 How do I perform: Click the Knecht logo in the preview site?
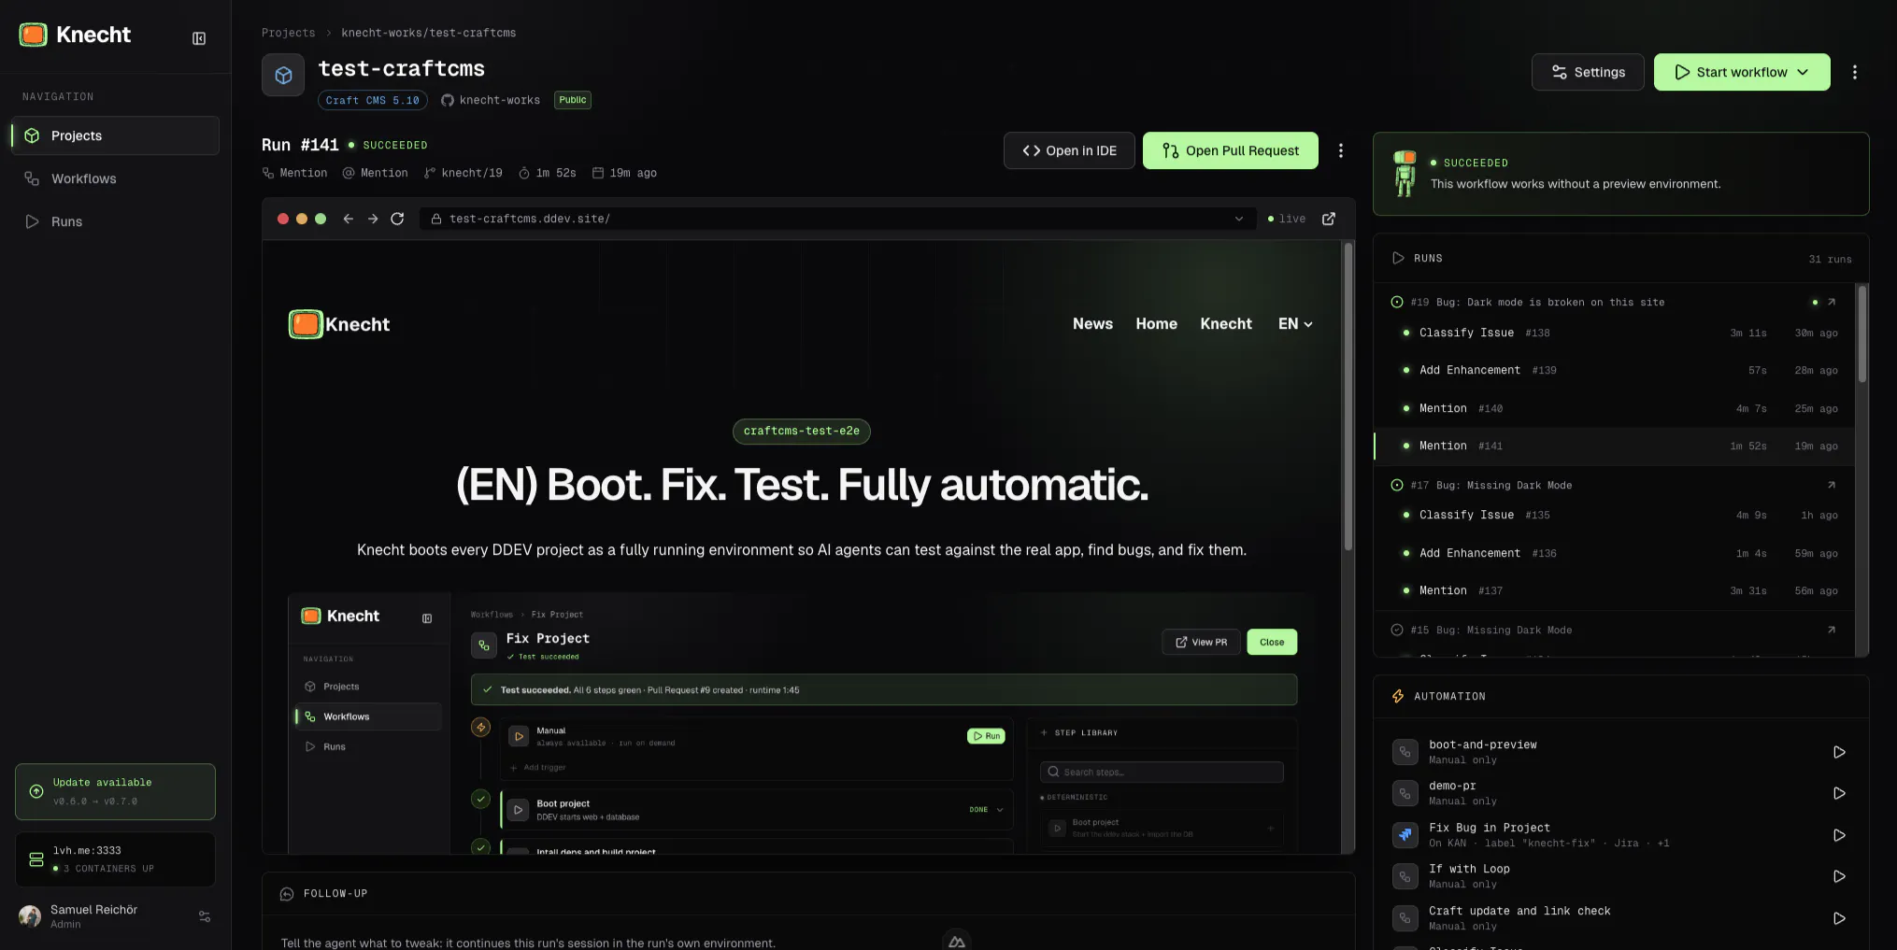click(339, 324)
